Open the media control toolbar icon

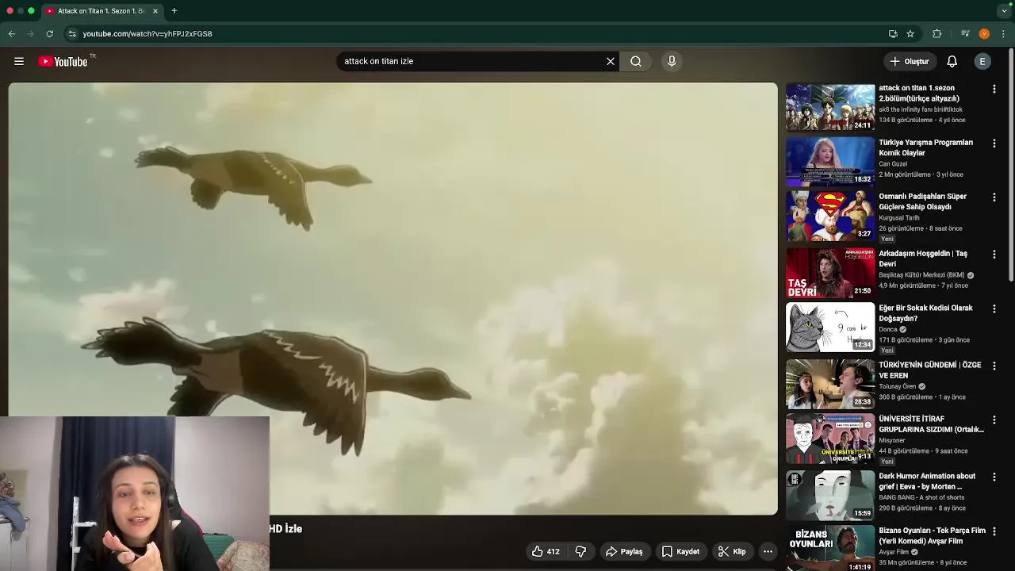(x=965, y=33)
